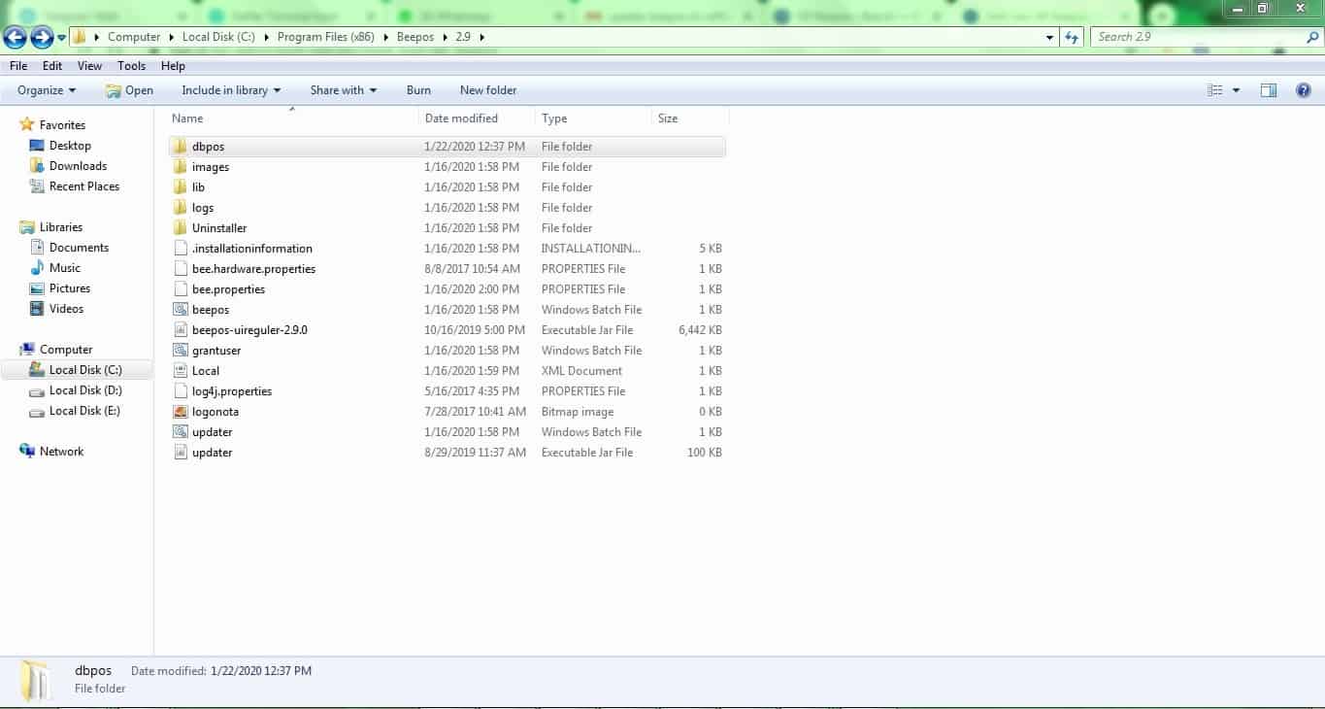Open the Tools menu
Image resolution: width=1325 pixels, height=709 pixels.
point(131,66)
